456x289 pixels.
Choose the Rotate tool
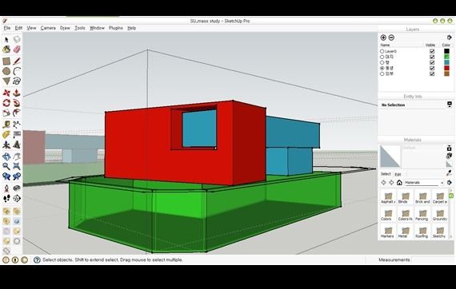click(x=6, y=103)
